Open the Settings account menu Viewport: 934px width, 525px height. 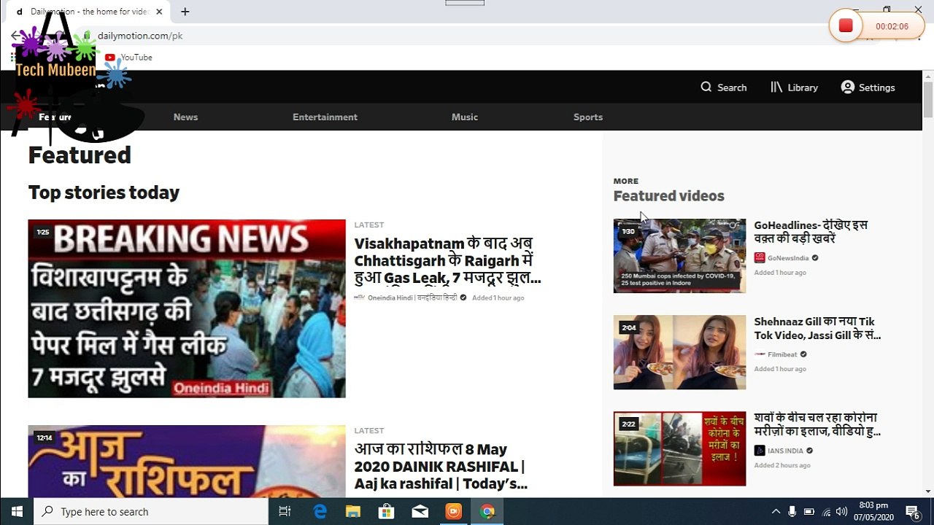pos(868,87)
